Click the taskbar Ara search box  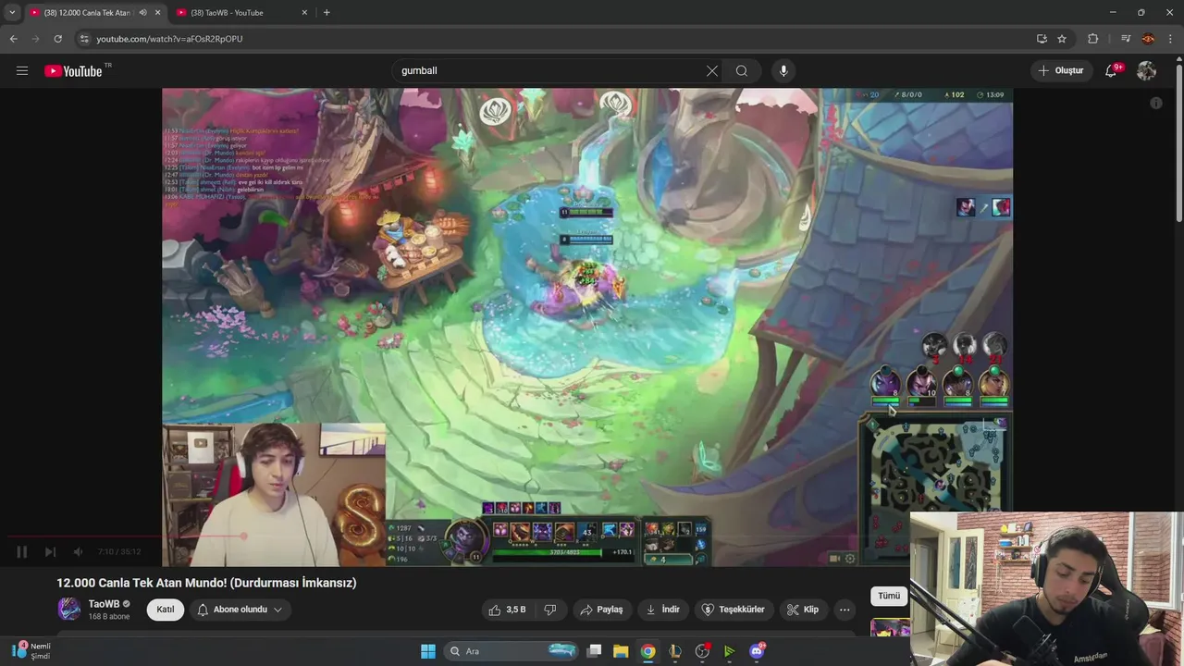tap(511, 651)
